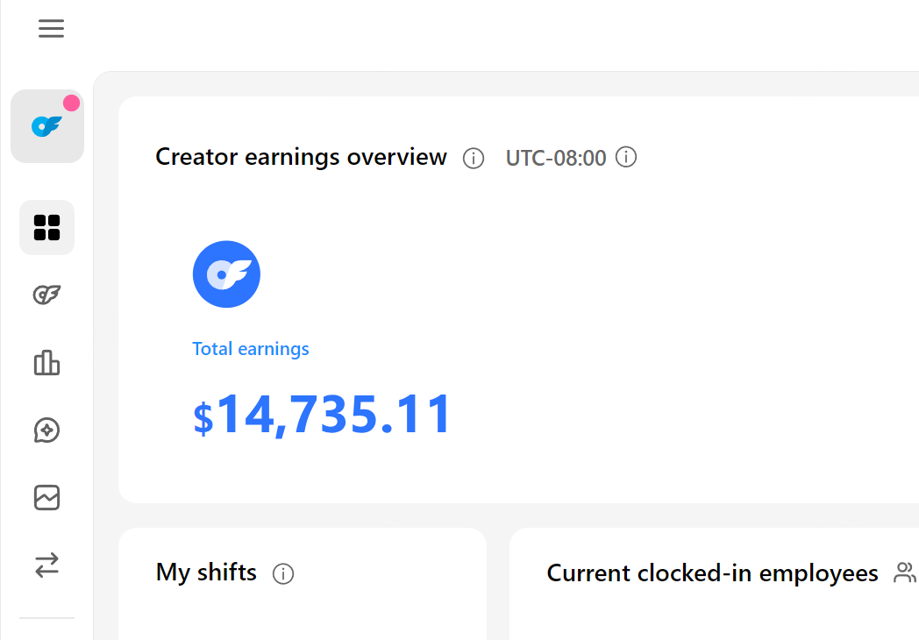The width and height of the screenshot is (919, 640).
Task: Click info icon beside UTC-08:00
Action: (626, 158)
